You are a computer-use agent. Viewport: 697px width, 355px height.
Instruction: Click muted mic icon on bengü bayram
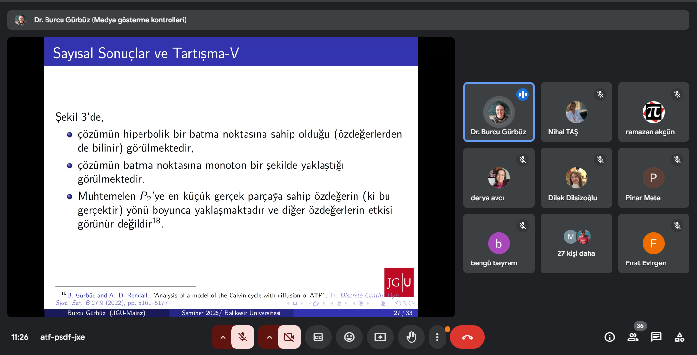pyautogui.click(x=523, y=225)
